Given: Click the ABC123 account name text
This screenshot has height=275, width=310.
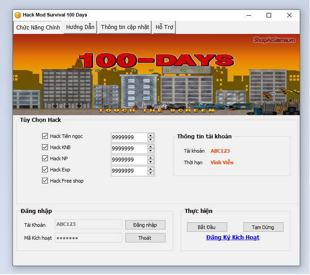Looking at the screenshot, I should pos(220,151).
